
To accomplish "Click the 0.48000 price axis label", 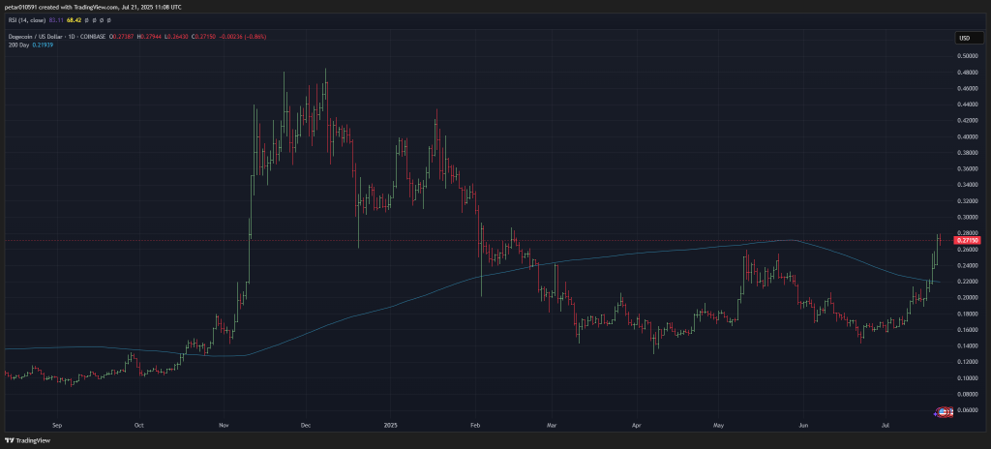I will tap(968, 73).
